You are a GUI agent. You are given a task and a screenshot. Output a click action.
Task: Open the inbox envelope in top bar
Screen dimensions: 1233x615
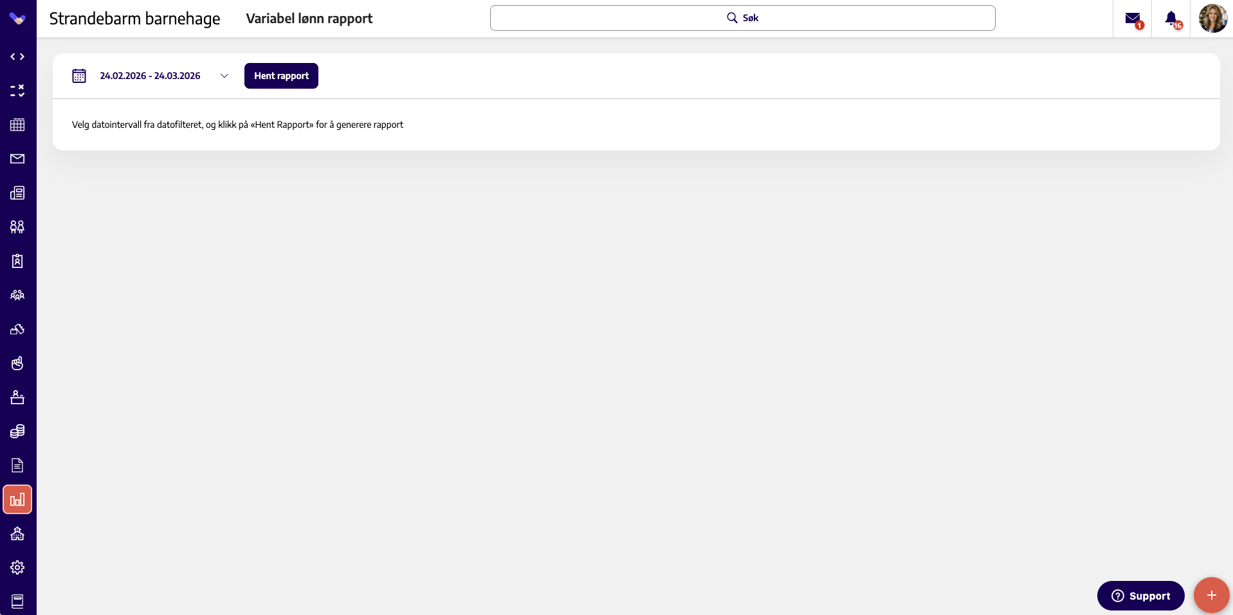(x=1133, y=19)
